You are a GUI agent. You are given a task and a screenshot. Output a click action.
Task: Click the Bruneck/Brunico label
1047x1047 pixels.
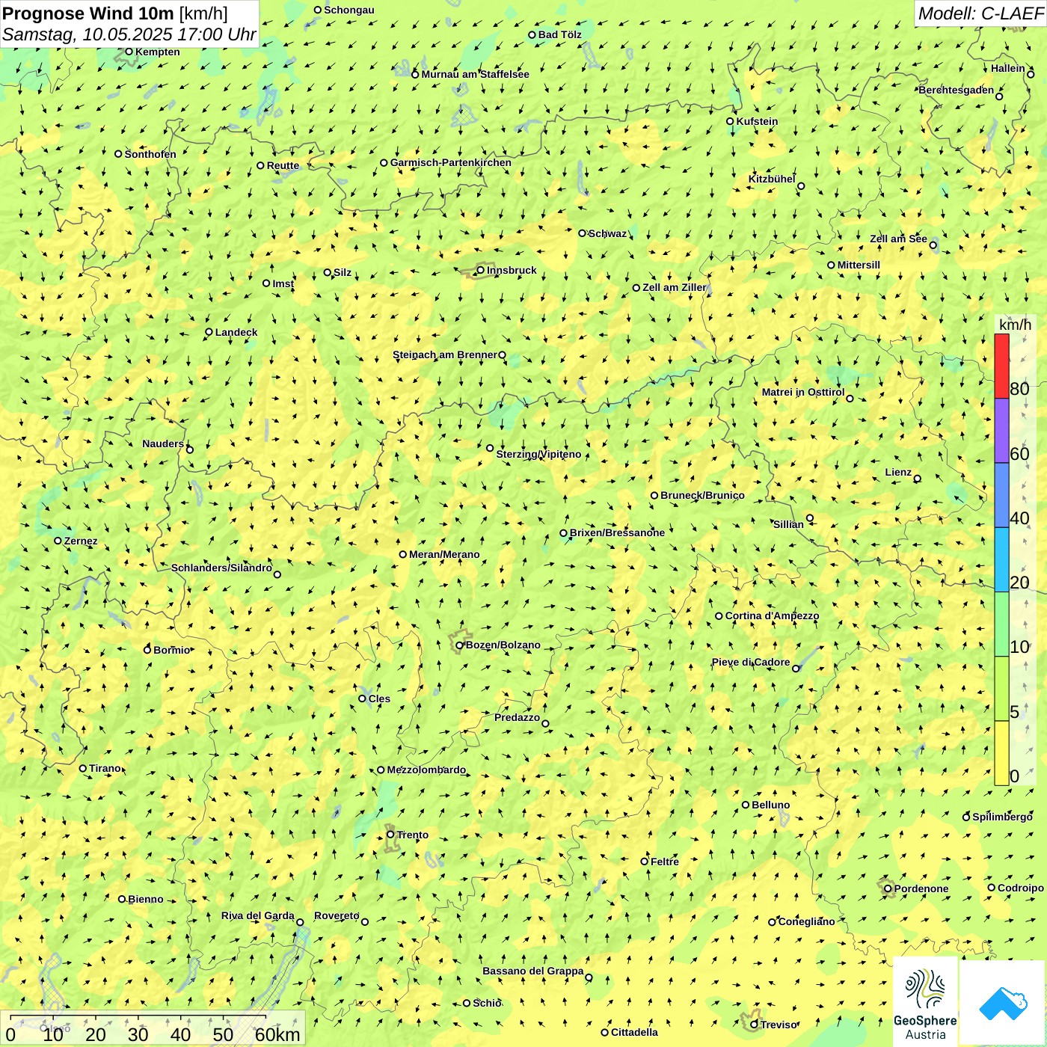click(702, 495)
